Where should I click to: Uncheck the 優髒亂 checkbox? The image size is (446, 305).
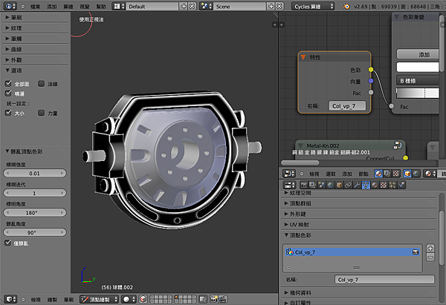click(x=8, y=243)
